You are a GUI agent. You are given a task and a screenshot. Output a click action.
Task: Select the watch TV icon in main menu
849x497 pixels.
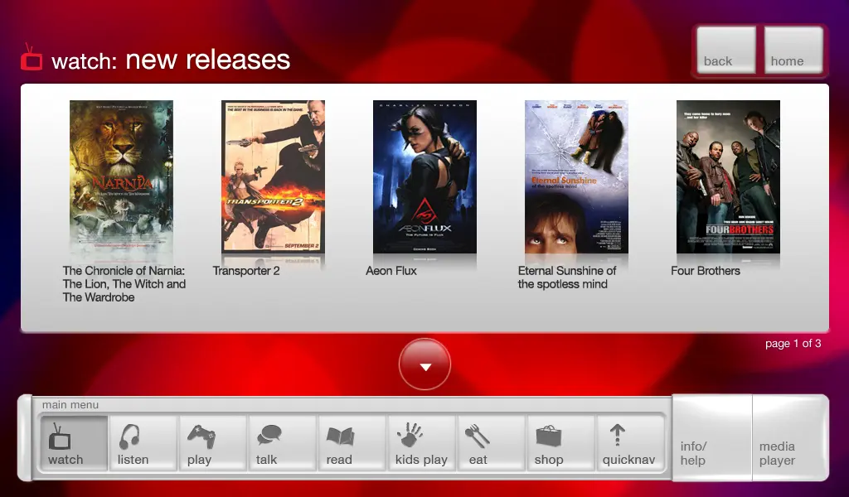tap(74, 443)
